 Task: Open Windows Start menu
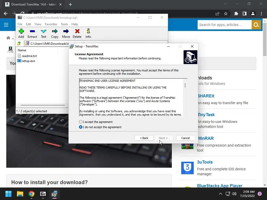[8, 194]
